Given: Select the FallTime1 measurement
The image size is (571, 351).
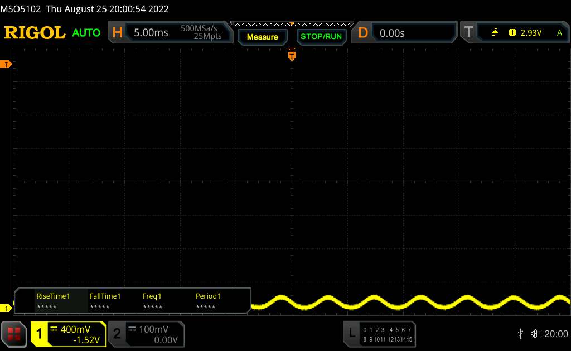Looking at the screenshot, I should click(x=105, y=301).
